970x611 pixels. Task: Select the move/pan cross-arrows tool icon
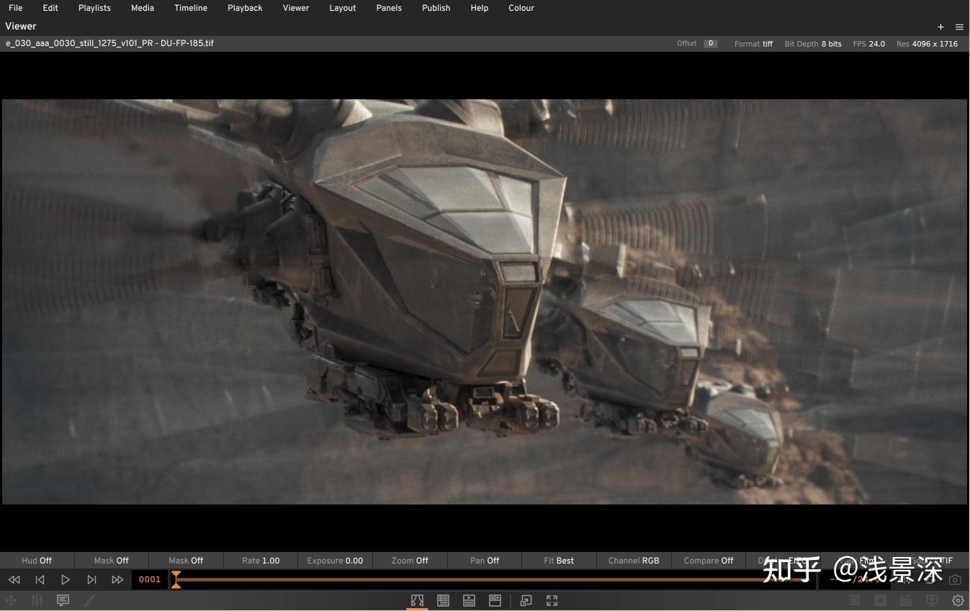(11, 600)
